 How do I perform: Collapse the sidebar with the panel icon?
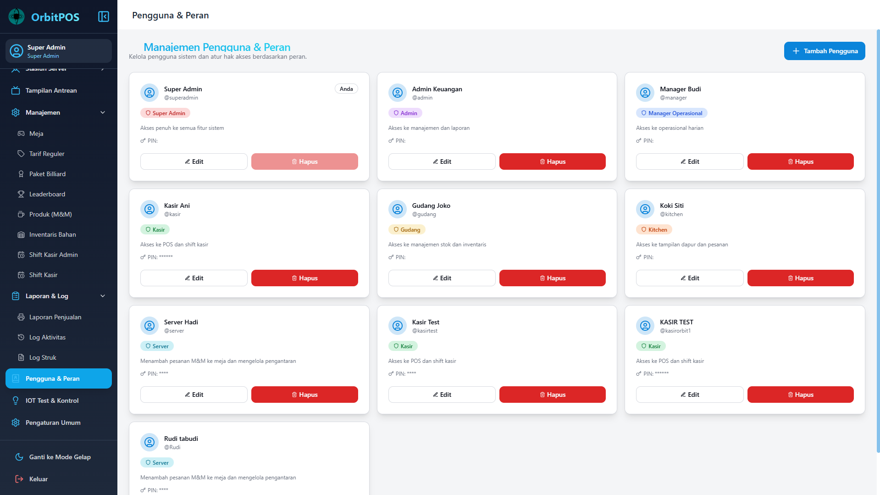104,17
